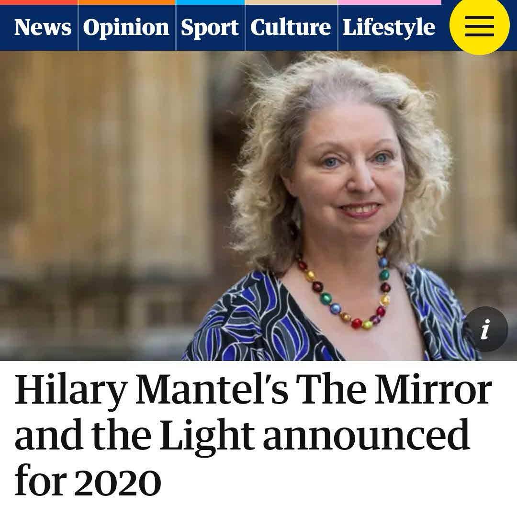Switch to the Sport section
Screen dimensions: 517x517
pos(210,28)
